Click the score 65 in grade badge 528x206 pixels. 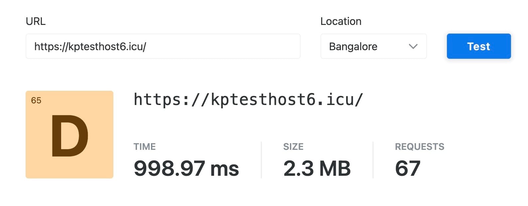(36, 100)
